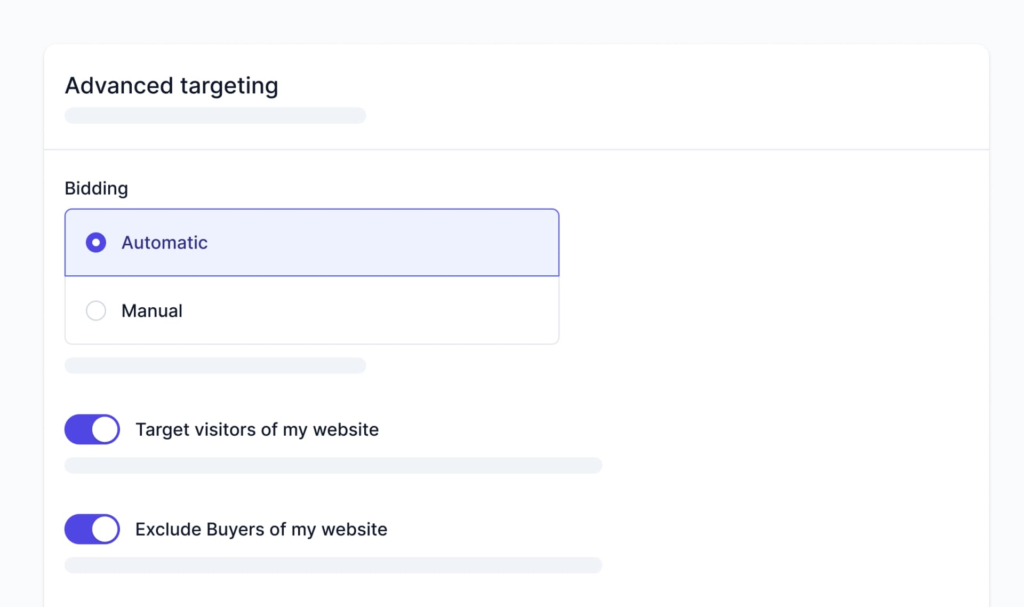This screenshot has width=1024, height=607.
Task: Click the Advanced targeting heading
Action: tap(171, 86)
